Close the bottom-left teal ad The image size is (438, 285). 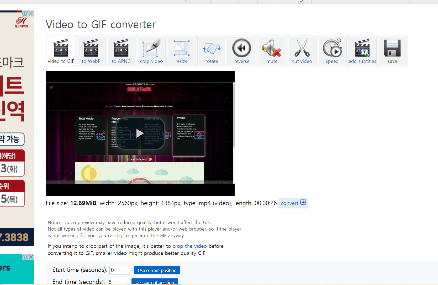31,257
